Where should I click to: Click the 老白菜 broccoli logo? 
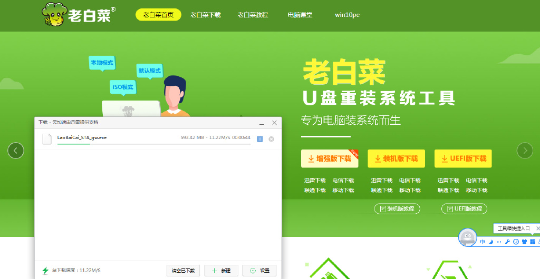[79, 14]
